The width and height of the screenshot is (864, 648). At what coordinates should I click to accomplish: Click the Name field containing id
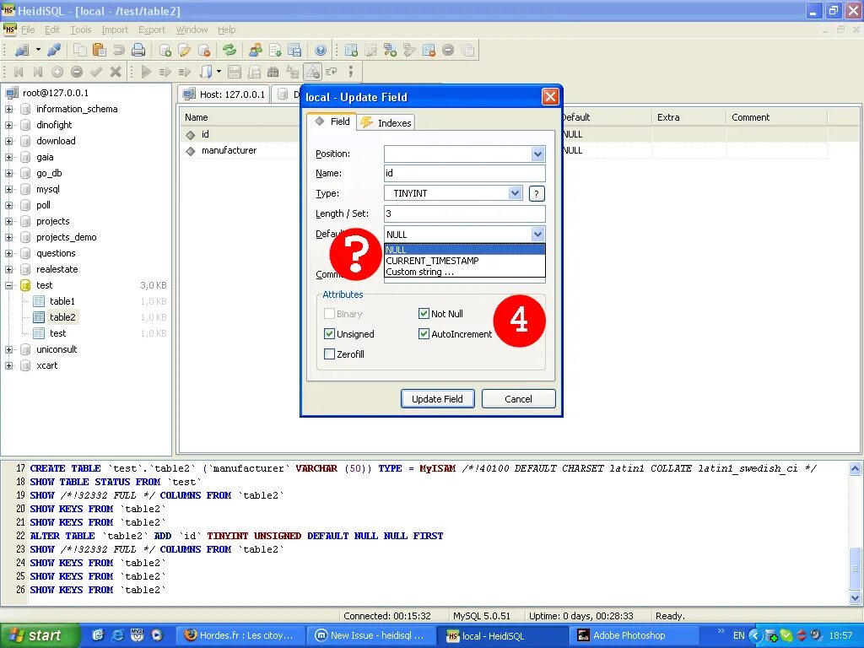tap(465, 173)
